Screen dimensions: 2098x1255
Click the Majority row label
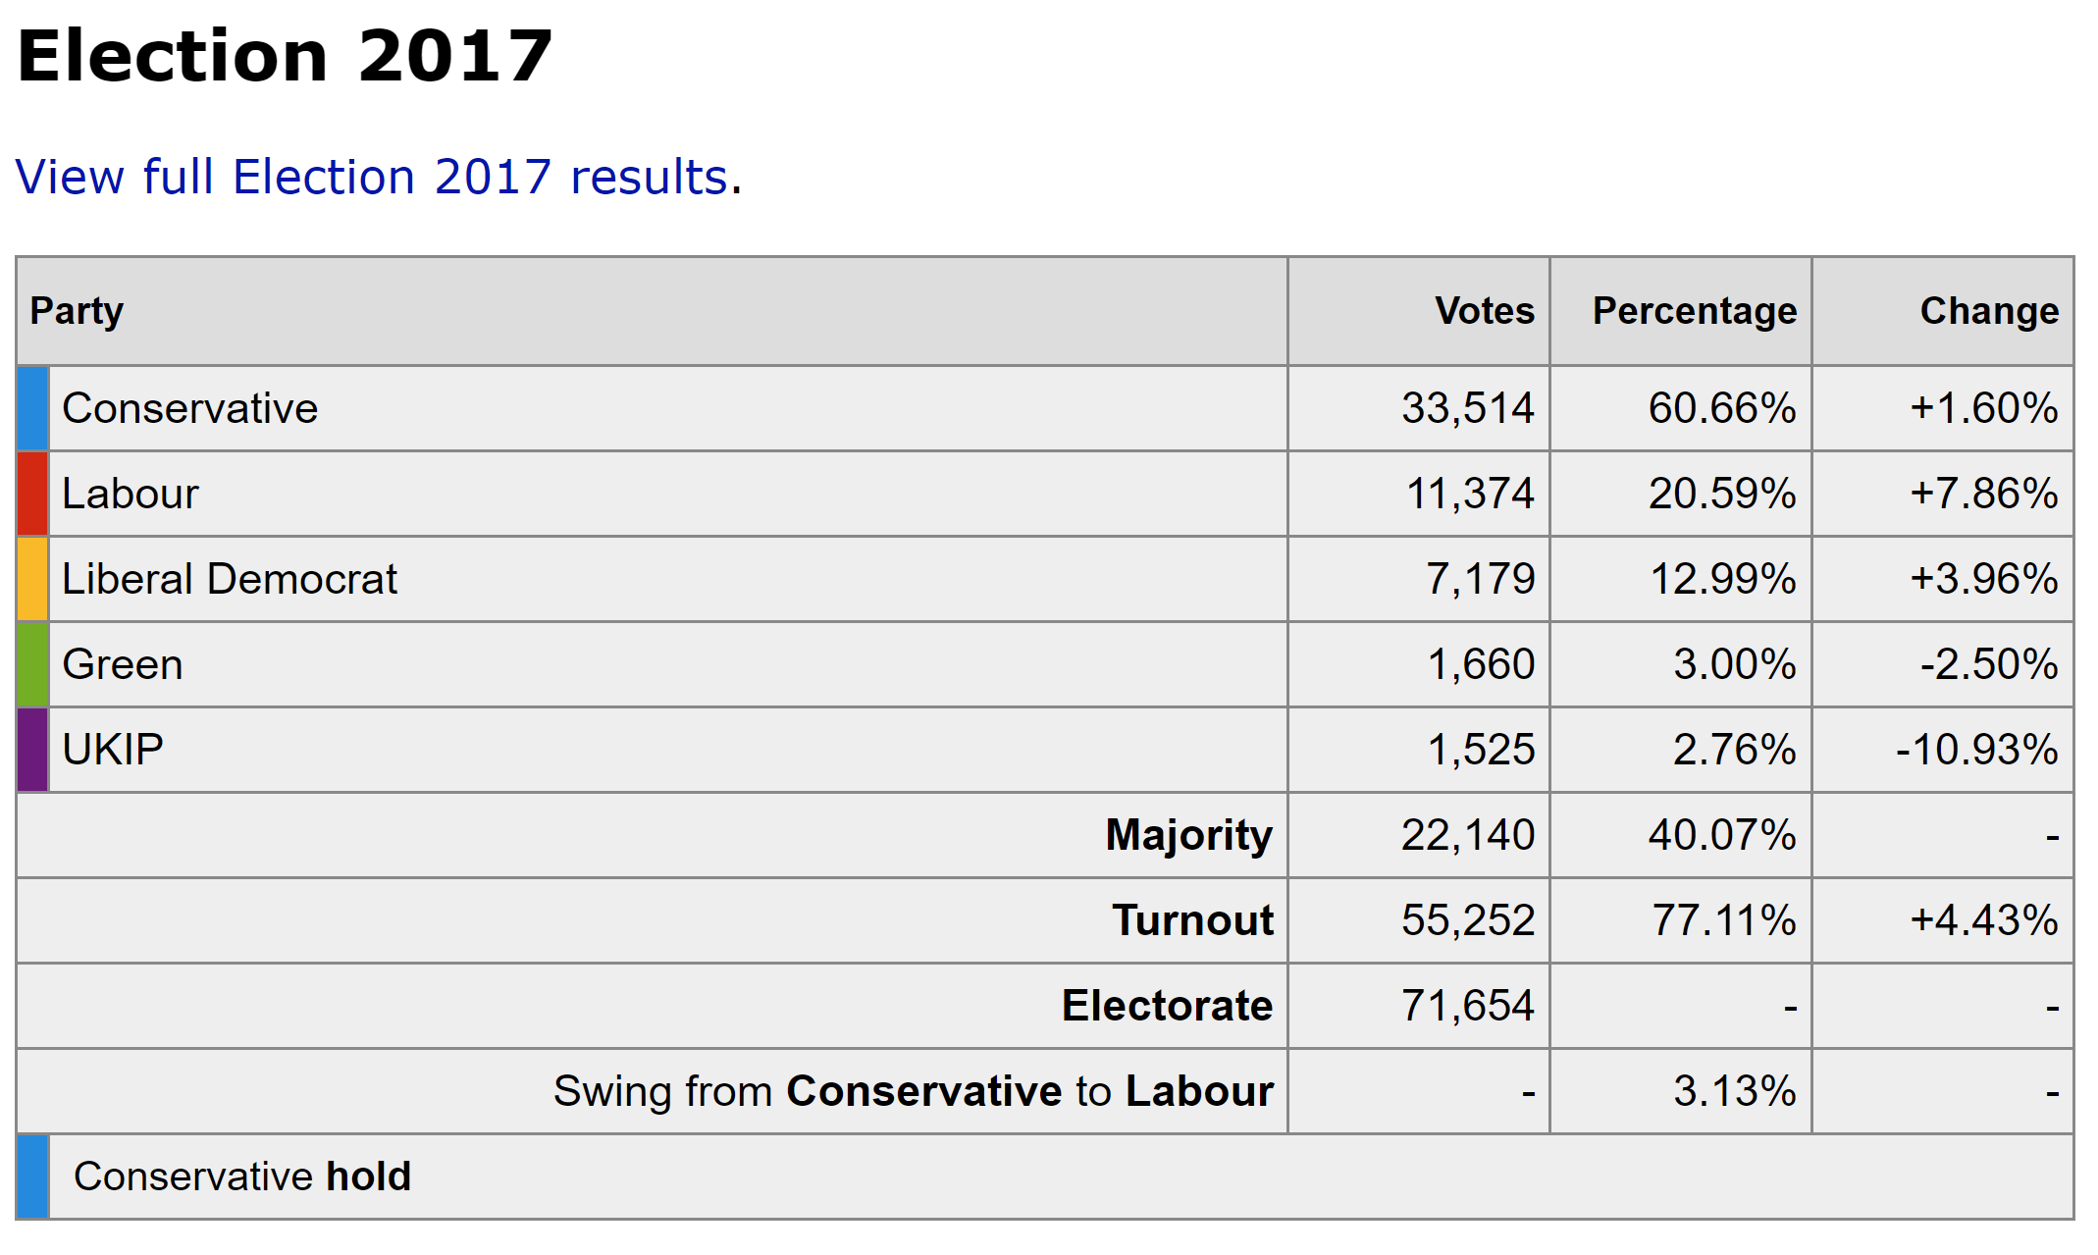[1188, 835]
